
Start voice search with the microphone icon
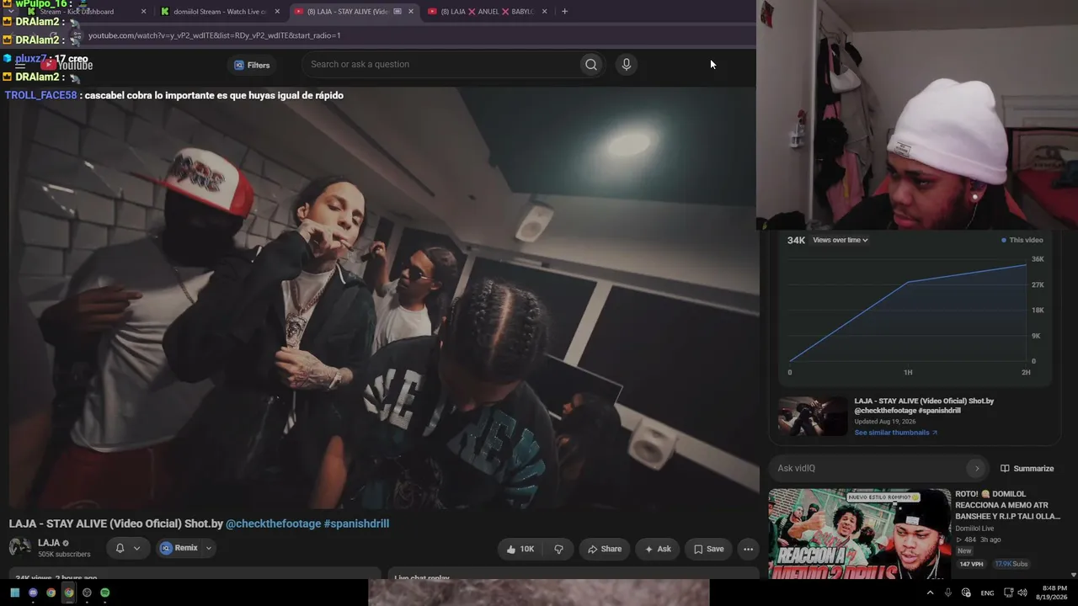(x=626, y=65)
